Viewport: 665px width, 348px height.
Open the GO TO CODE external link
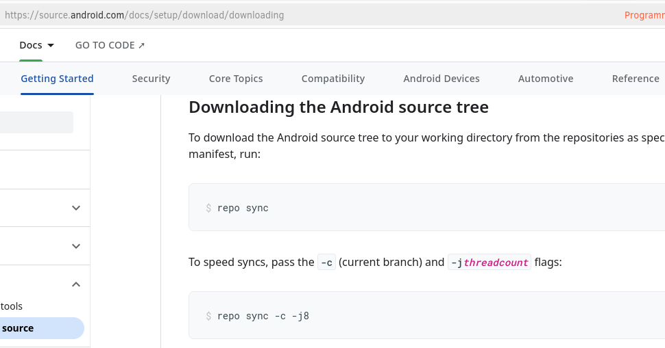click(110, 45)
